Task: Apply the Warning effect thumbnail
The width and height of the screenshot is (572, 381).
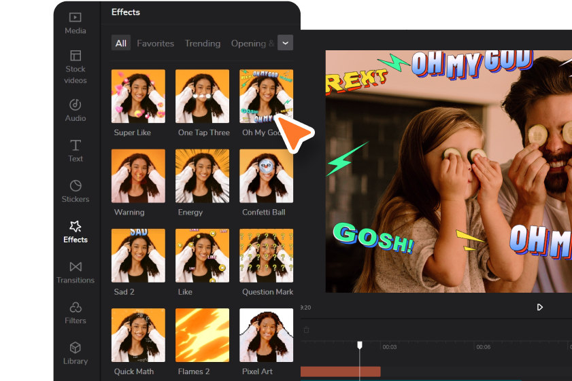Action: pos(138,176)
